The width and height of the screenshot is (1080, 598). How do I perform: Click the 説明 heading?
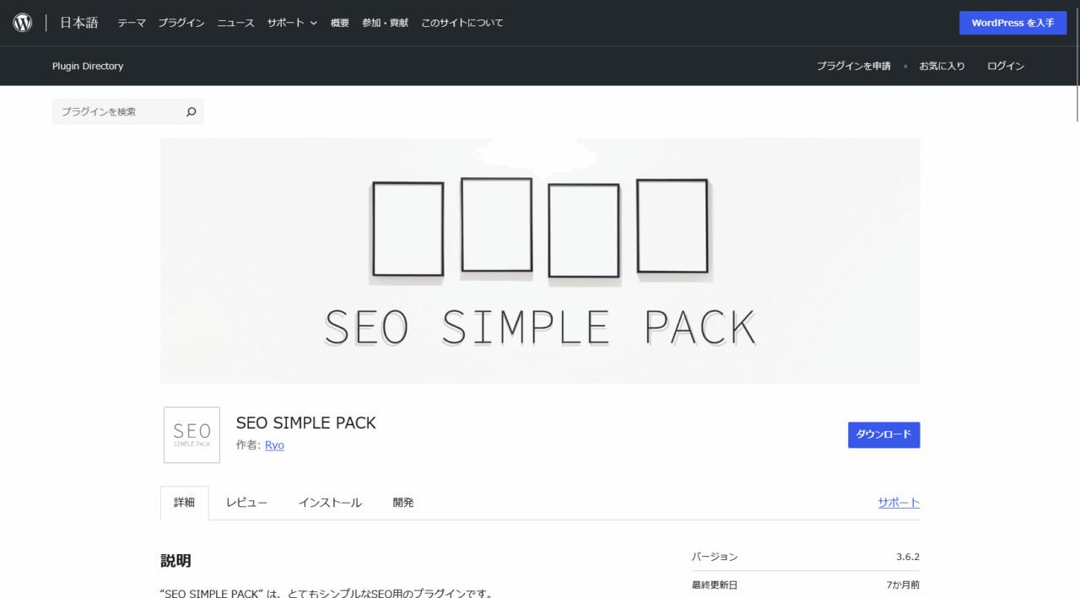pyautogui.click(x=175, y=560)
